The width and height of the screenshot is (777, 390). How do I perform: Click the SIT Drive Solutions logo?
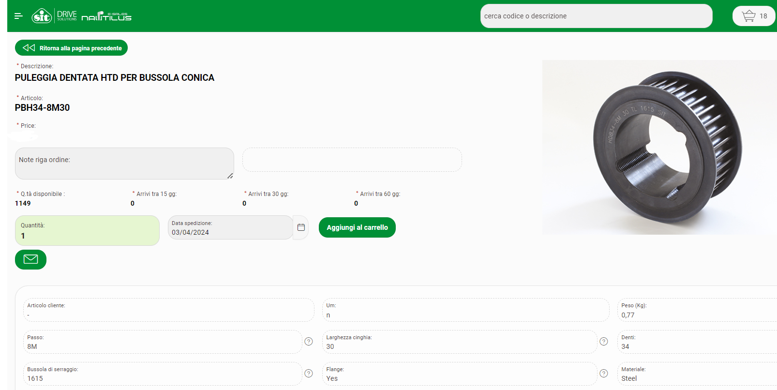[x=54, y=16]
